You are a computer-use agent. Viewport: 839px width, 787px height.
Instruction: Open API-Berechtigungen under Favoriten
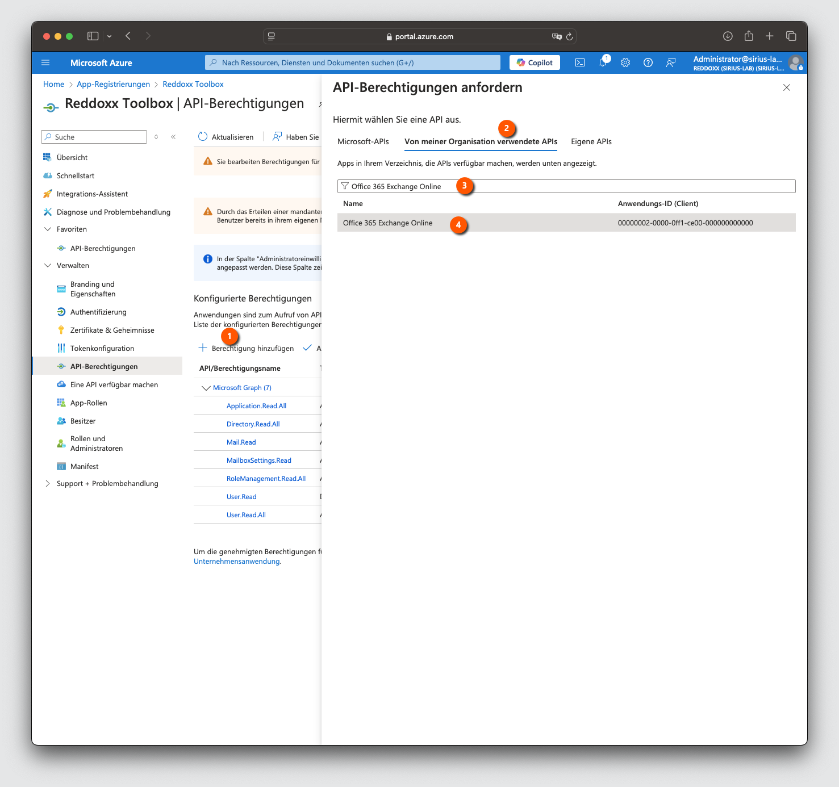click(103, 248)
